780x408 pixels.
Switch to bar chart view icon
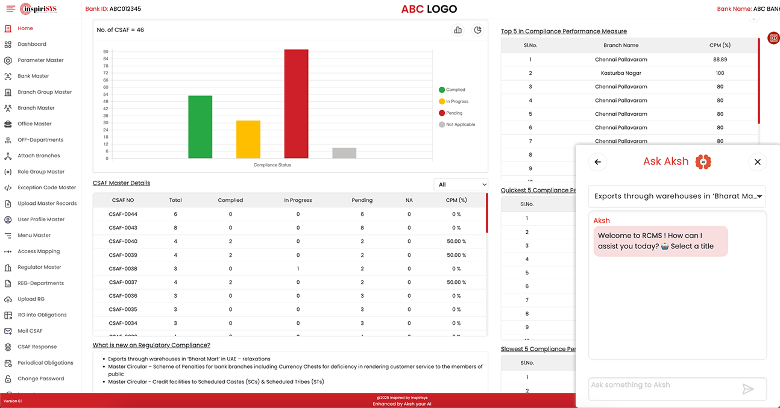pos(458,30)
